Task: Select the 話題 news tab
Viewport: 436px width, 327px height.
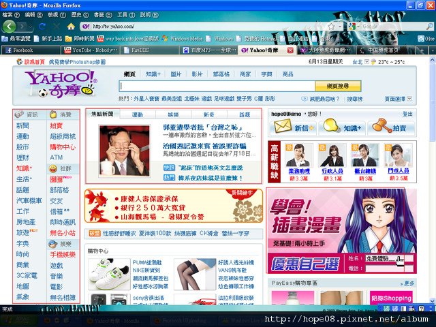Action: [245, 114]
